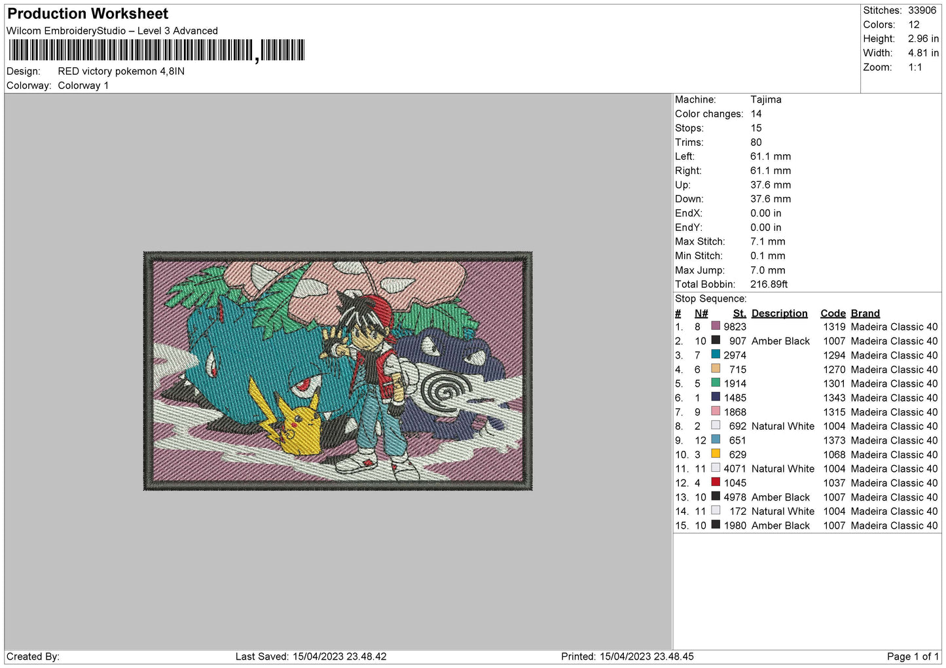Click code 1270 in stop 4
The image size is (946, 668).
835,370
